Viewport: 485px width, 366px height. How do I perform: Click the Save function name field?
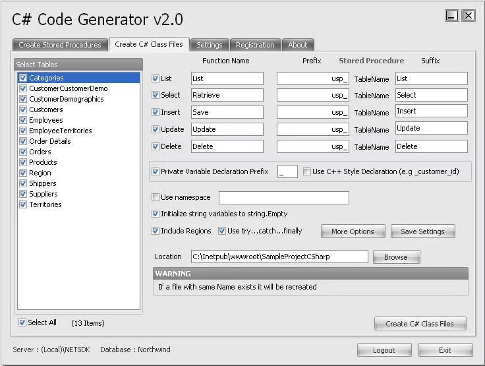coord(227,112)
